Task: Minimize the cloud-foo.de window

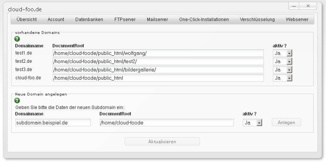Action: pos(294,6)
